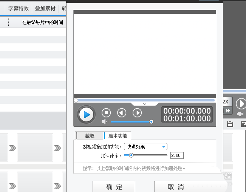Stop playback in the dialog preview

pyautogui.click(x=106, y=113)
